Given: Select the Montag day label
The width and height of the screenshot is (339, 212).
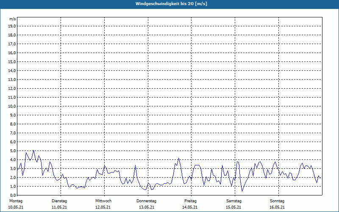Looking at the screenshot, I should pos(15,201).
